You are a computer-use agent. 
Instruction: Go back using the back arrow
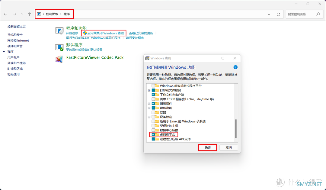coord(6,14)
